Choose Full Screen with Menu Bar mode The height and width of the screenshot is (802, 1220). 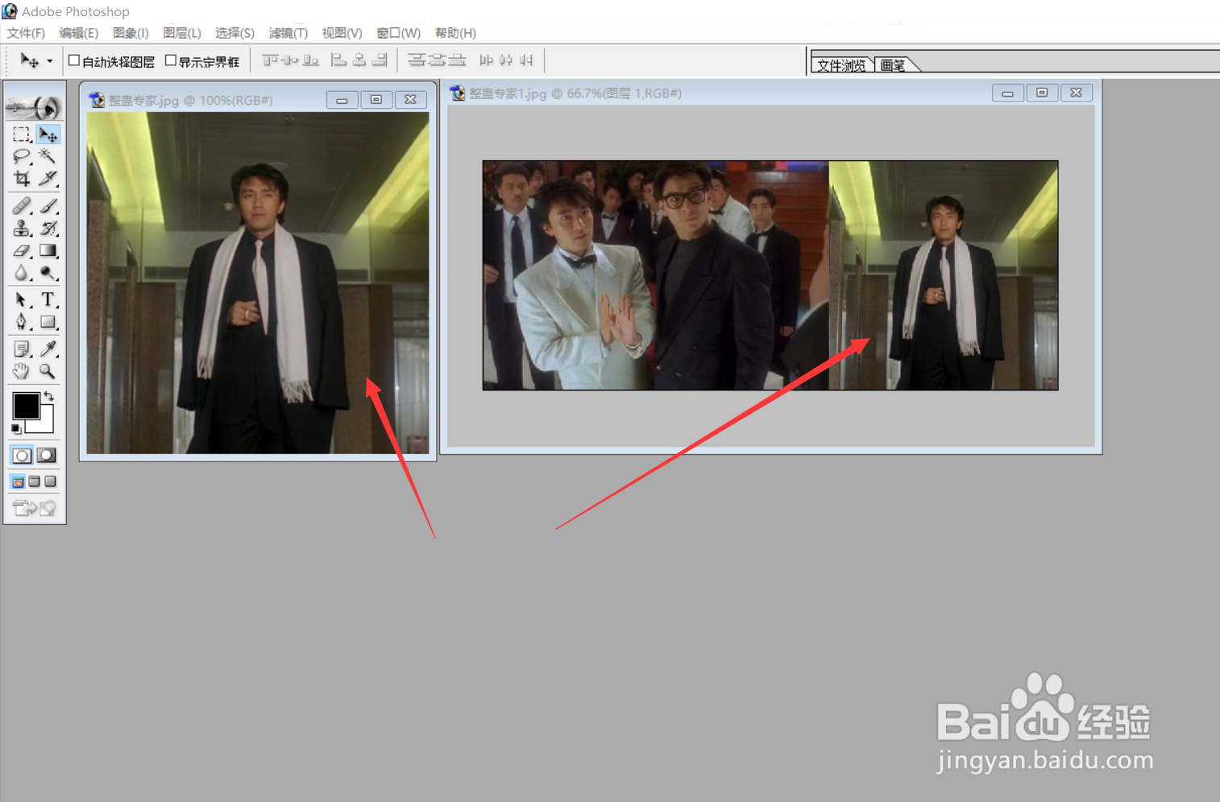(34, 482)
